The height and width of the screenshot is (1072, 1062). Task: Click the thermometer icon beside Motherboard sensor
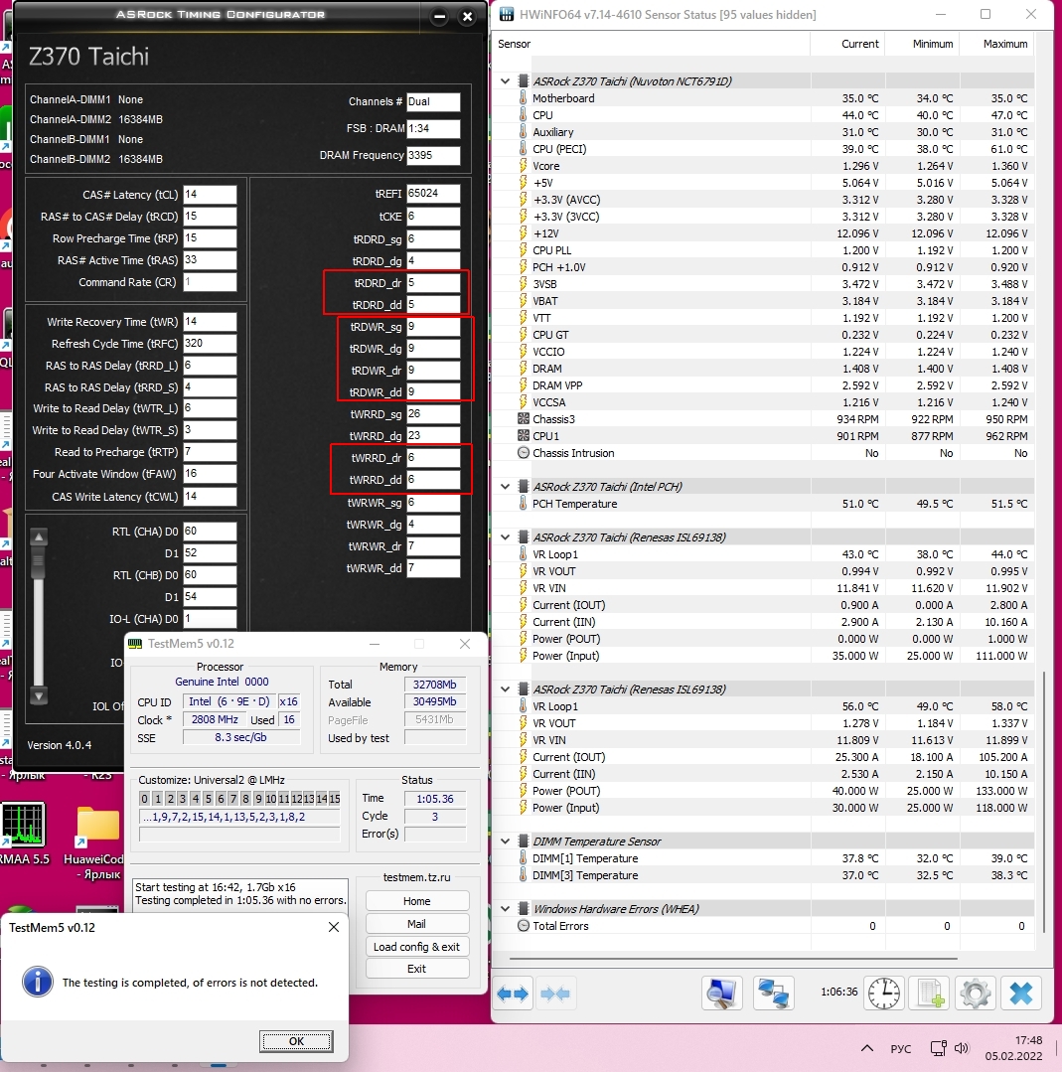click(524, 97)
